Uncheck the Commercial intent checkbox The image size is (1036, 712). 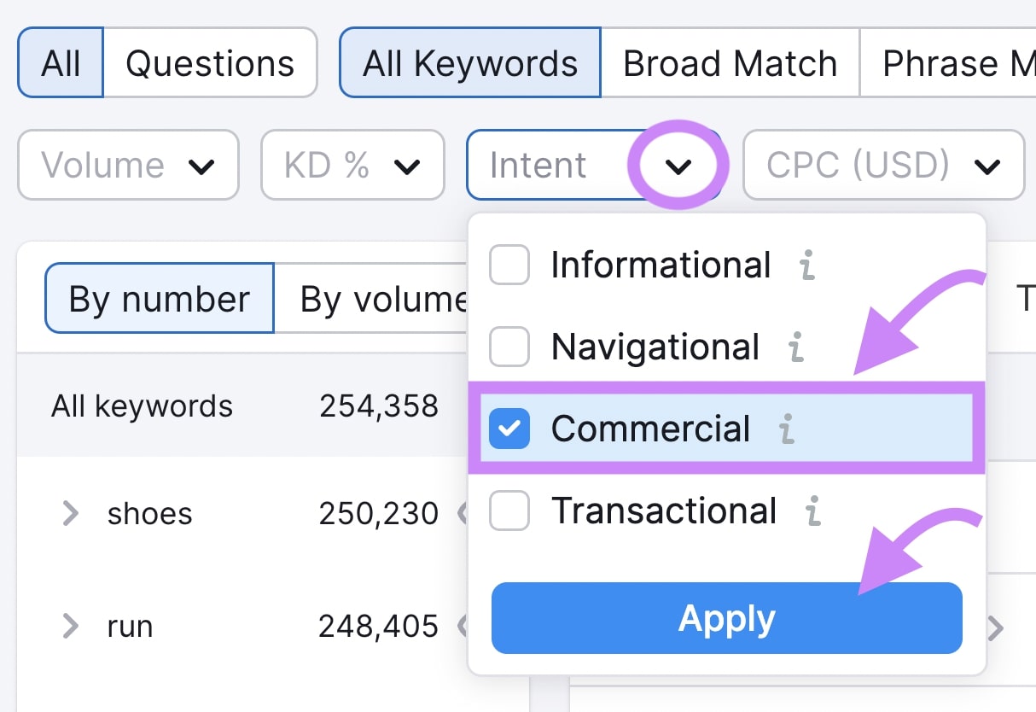point(509,429)
